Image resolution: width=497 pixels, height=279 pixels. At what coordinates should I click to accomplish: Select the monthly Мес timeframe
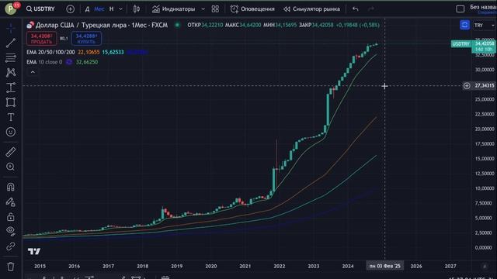point(99,9)
